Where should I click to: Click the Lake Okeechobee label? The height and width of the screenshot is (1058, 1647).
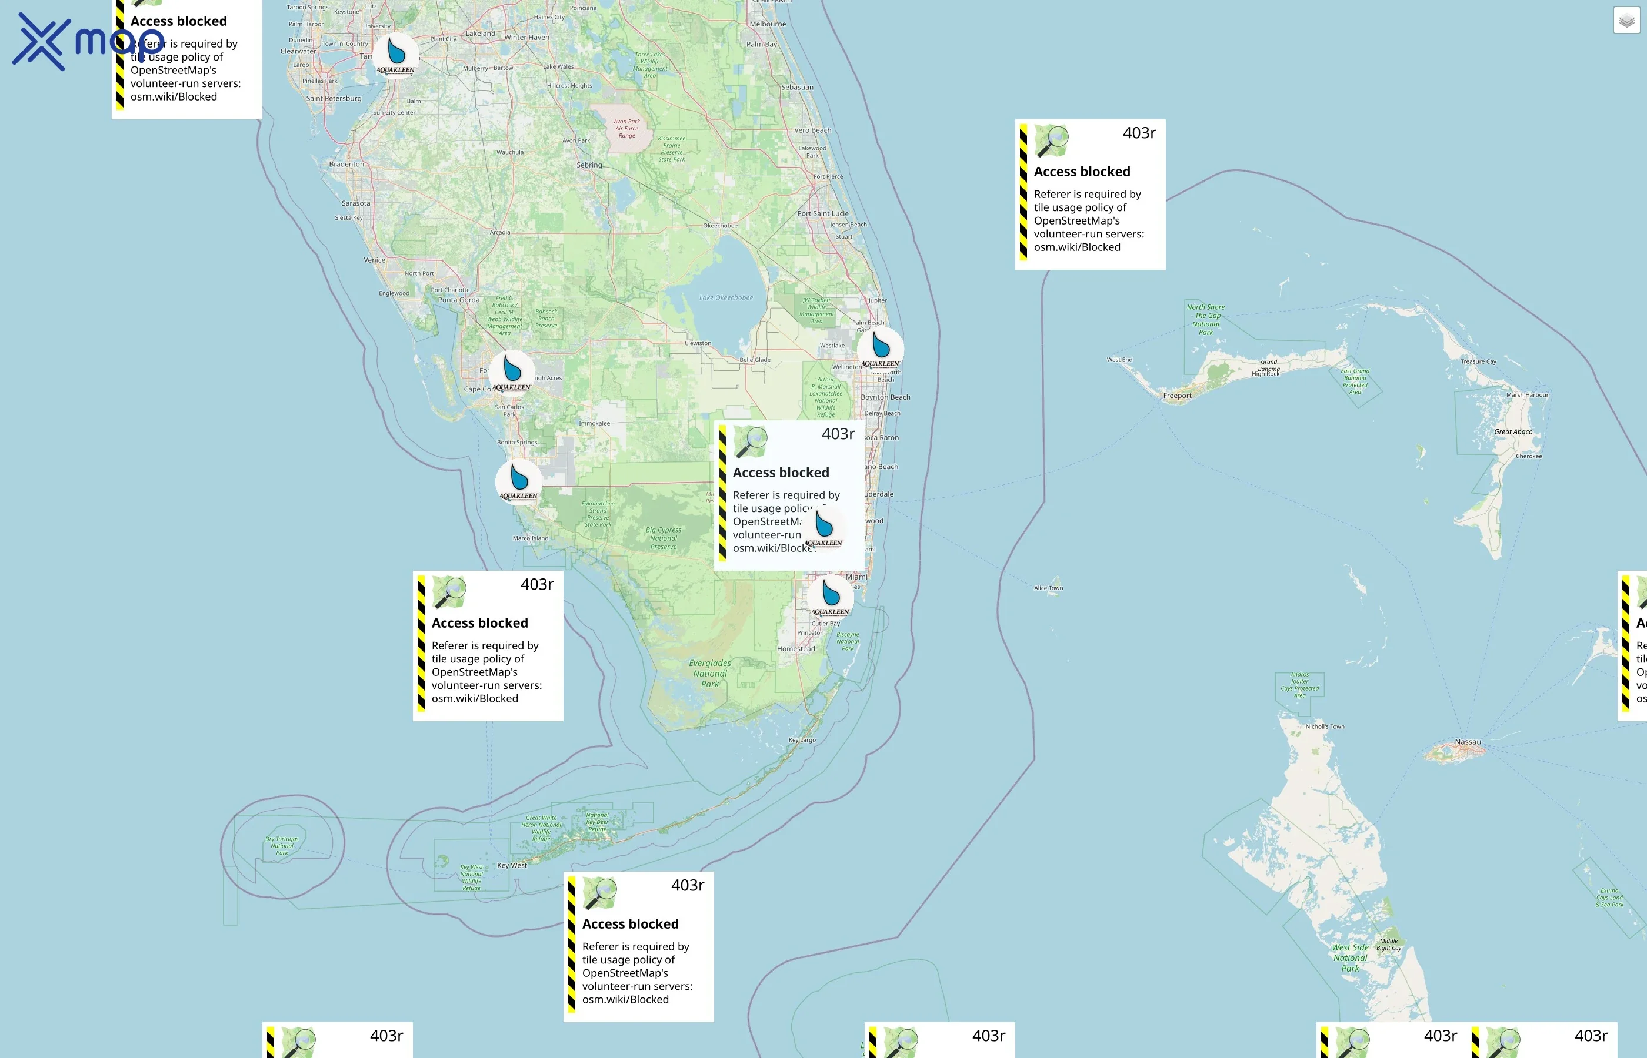pyautogui.click(x=726, y=297)
